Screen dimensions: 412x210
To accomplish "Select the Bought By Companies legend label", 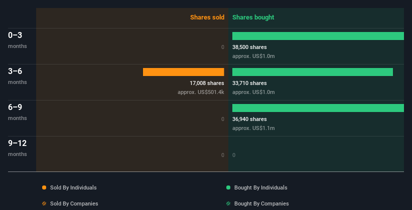I will pyautogui.click(x=261, y=203).
